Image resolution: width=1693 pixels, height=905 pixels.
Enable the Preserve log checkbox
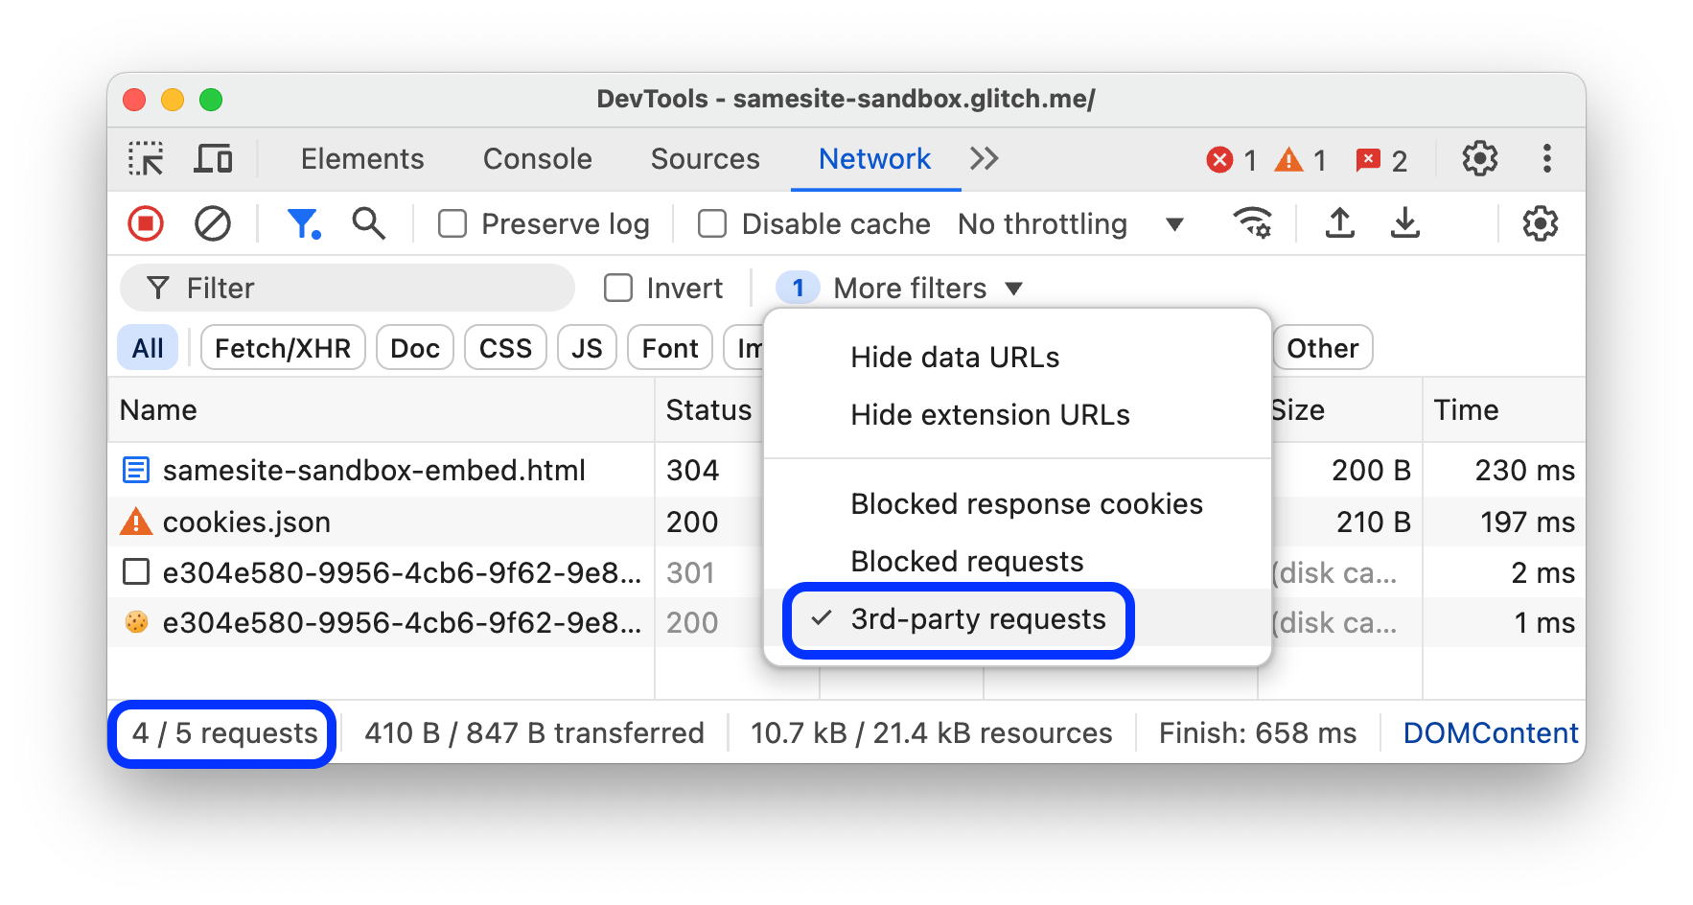pyautogui.click(x=452, y=223)
